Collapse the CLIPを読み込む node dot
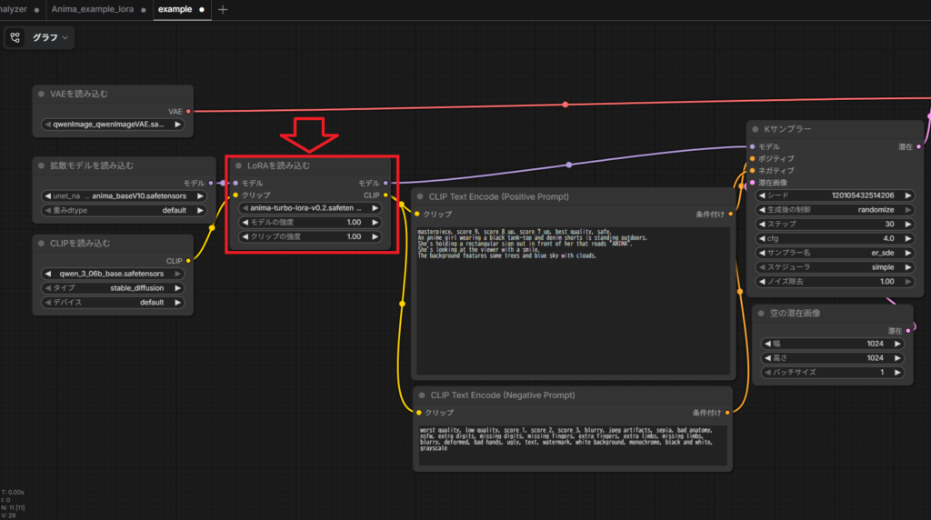Screen dimensions: 931x520 [42, 244]
